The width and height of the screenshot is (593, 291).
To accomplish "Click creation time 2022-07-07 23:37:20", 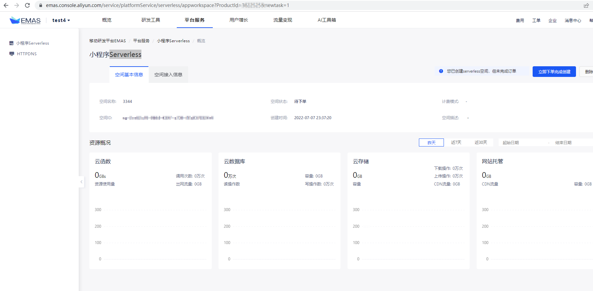I will pyautogui.click(x=313, y=118).
